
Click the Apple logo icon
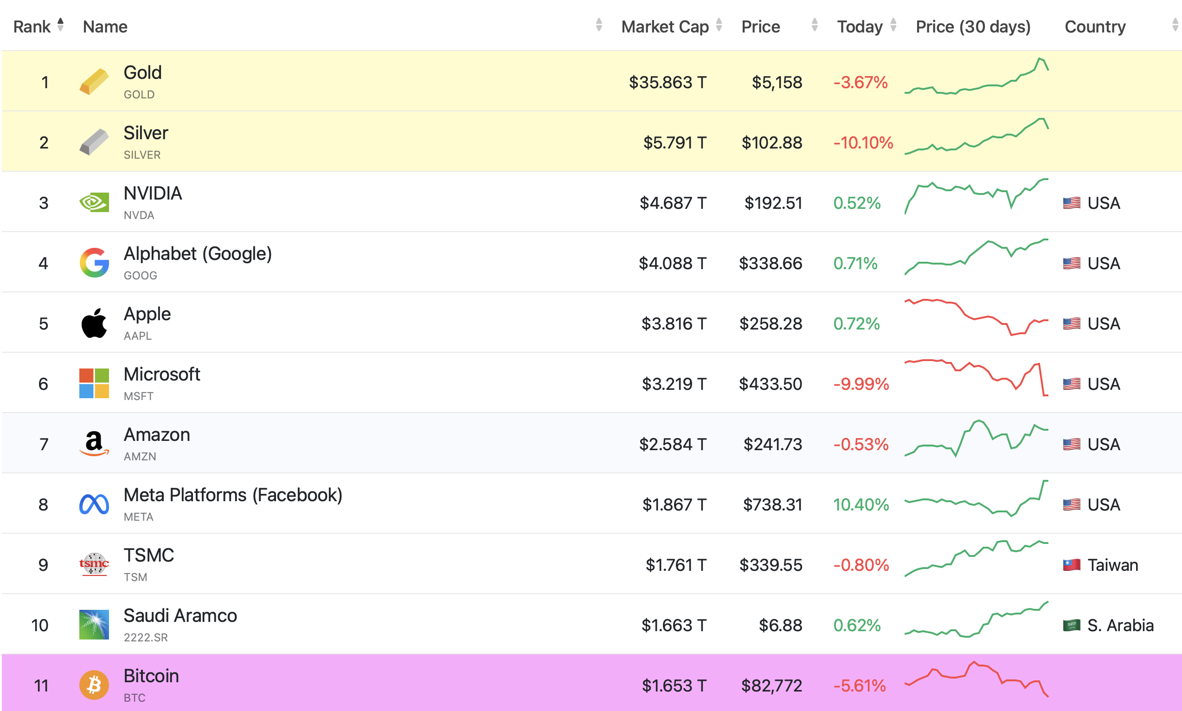point(94,323)
